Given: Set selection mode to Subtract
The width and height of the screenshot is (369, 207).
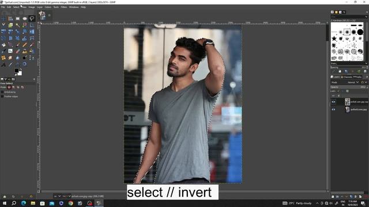Looking at the screenshot, I should (18, 87).
